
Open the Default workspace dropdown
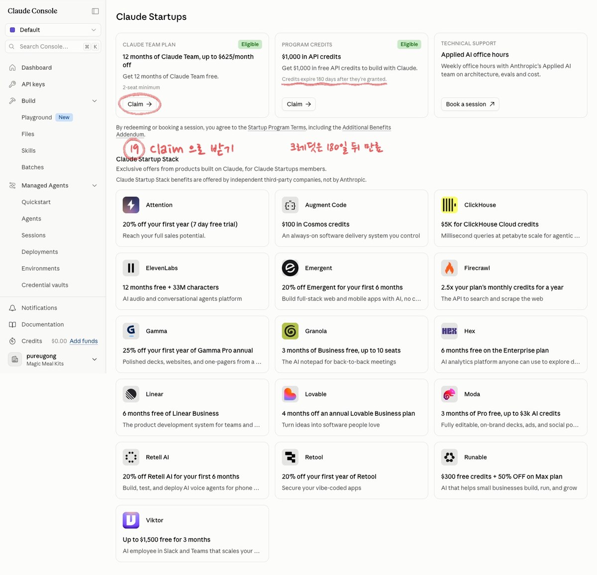(53, 30)
